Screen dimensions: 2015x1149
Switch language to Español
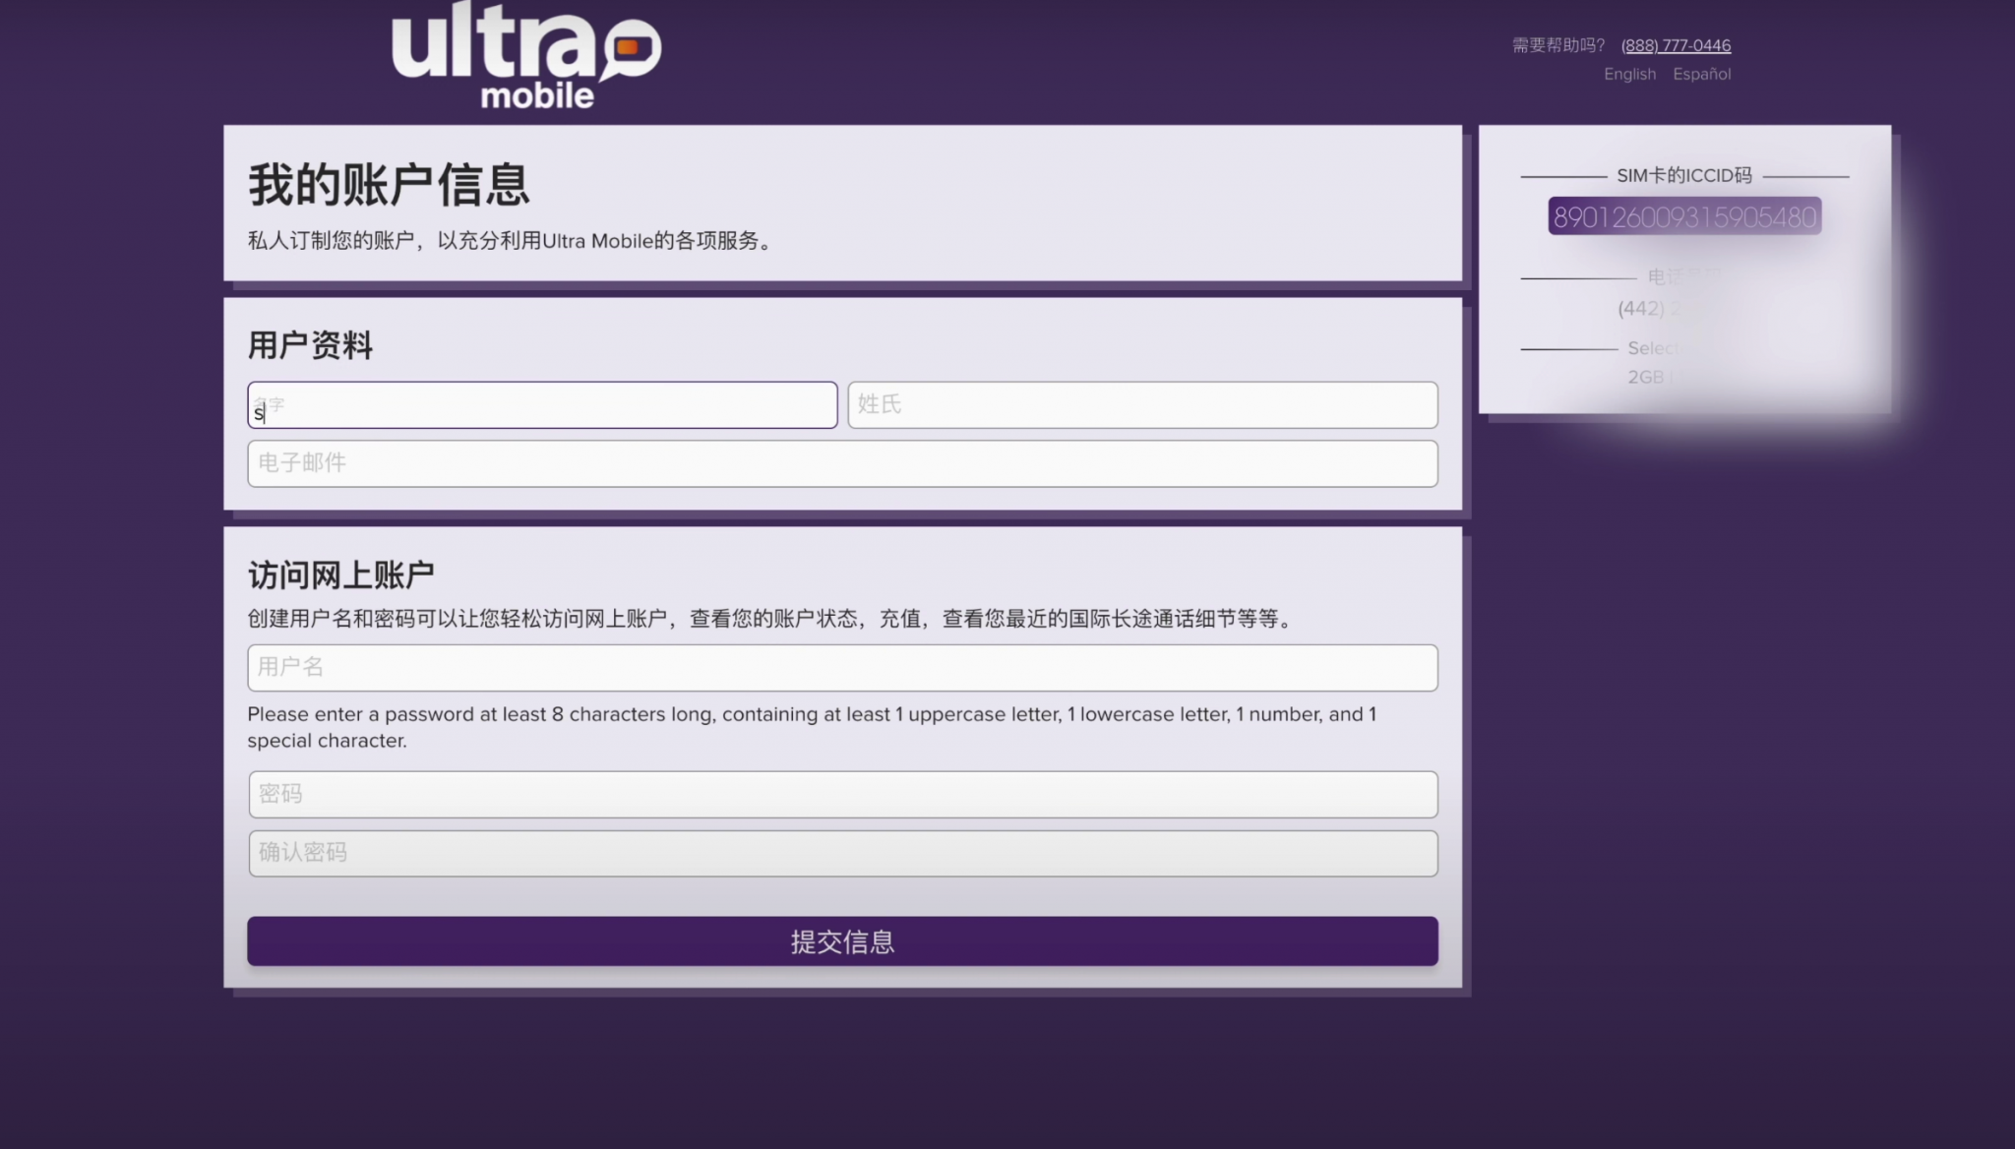tap(1701, 74)
